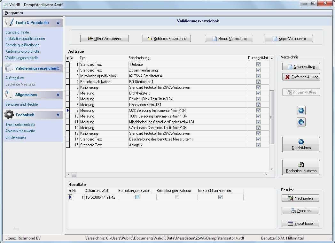Viewport: 335px width, 243px height.
Task: Open directory via Öffne Verzeichnis button
Action: (104, 39)
